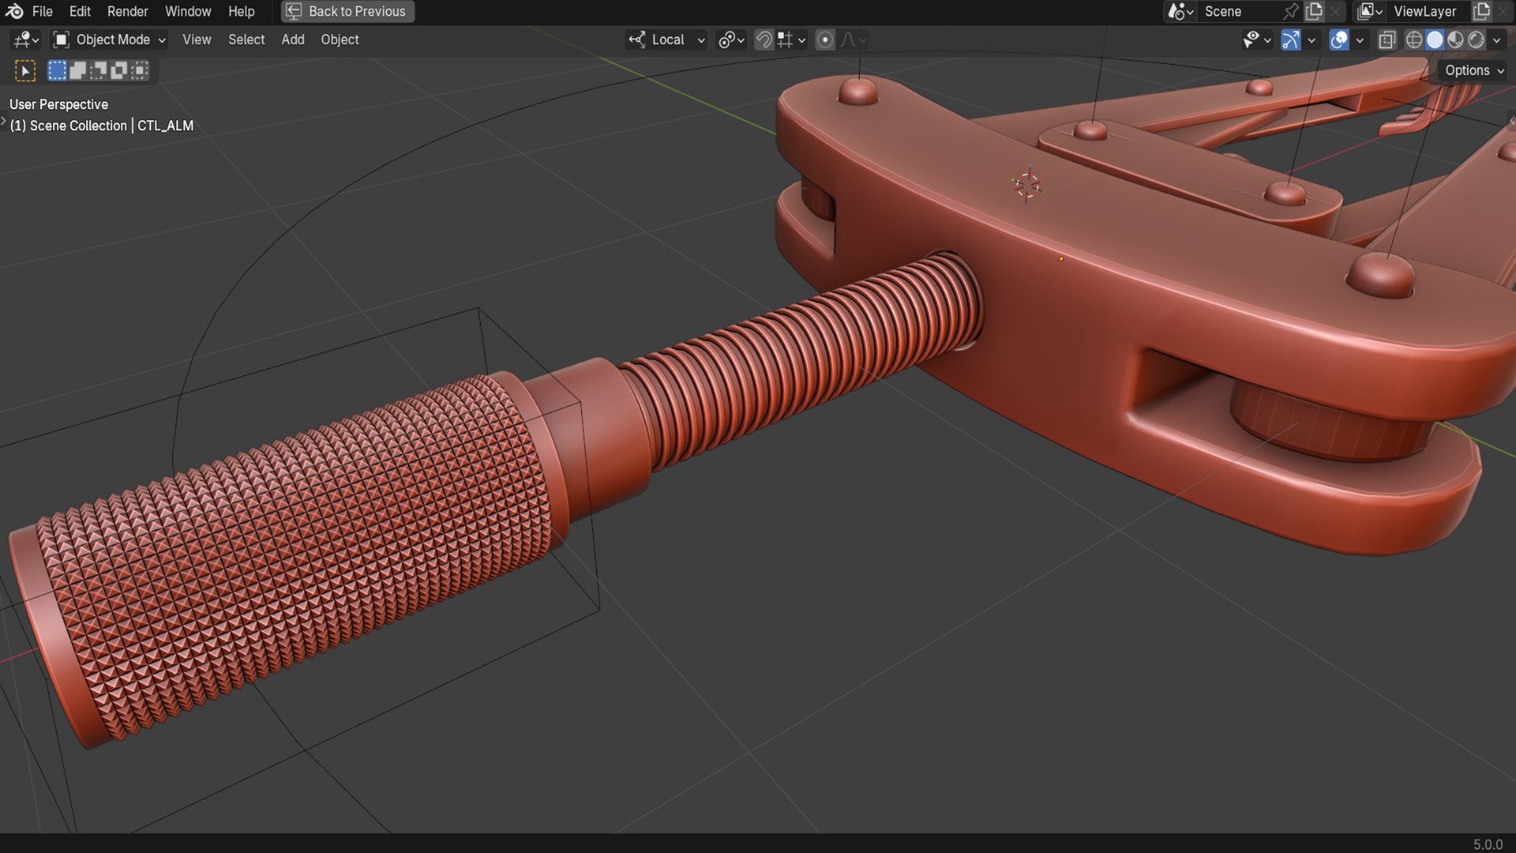Switch to Material Preview shading
1516x853 pixels.
(1455, 39)
